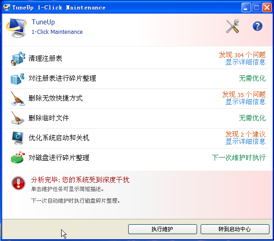The width and height of the screenshot is (274, 241).
Task: Select the startup and shutdown monitor icon
Action: 18,138
